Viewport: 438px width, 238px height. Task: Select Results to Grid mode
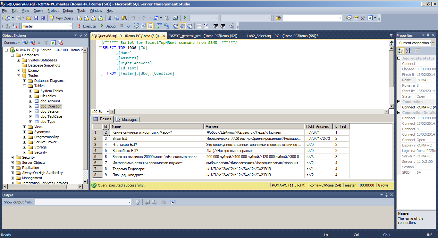[x=182, y=26]
